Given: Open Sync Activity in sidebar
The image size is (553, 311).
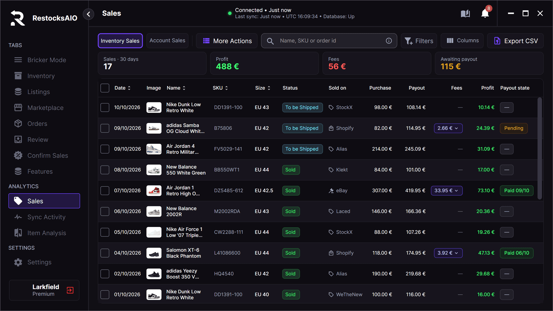Looking at the screenshot, I should [44, 217].
